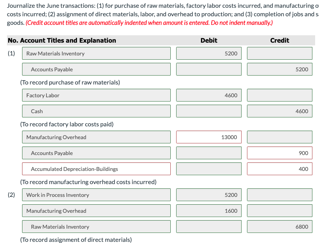
Task: Select the debit field for Work in Process Inventory
Action: [209, 195]
